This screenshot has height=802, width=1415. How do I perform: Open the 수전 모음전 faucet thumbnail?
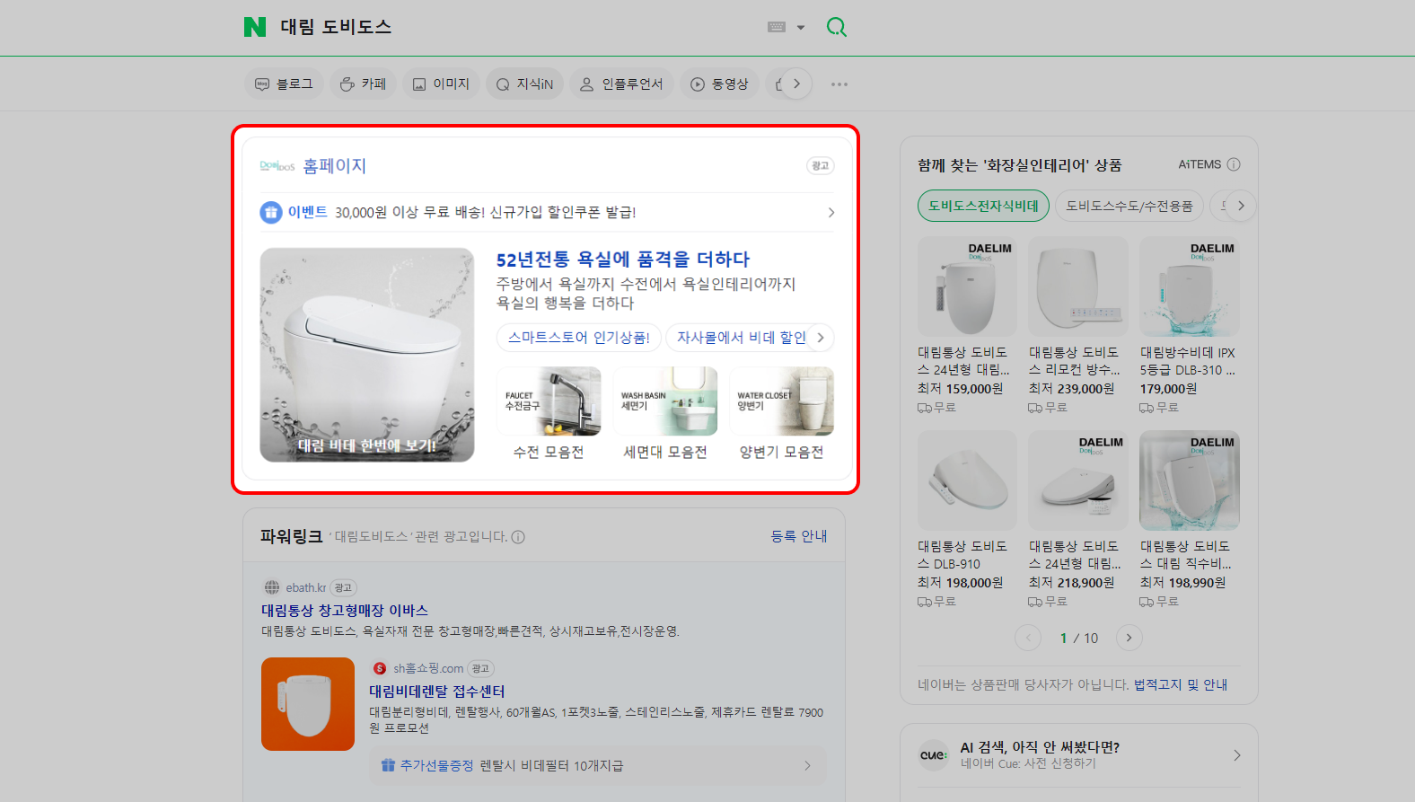[x=549, y=401]
